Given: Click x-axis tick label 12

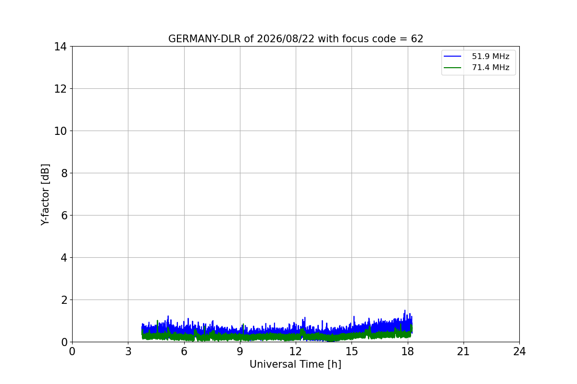Looking at the screenshot, I should 296,351.
